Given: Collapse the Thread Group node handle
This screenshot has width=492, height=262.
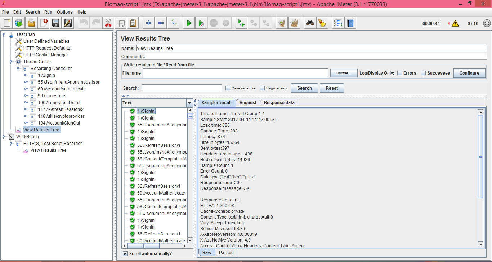Looking at the screenshot, I should (x=11, y=62).
